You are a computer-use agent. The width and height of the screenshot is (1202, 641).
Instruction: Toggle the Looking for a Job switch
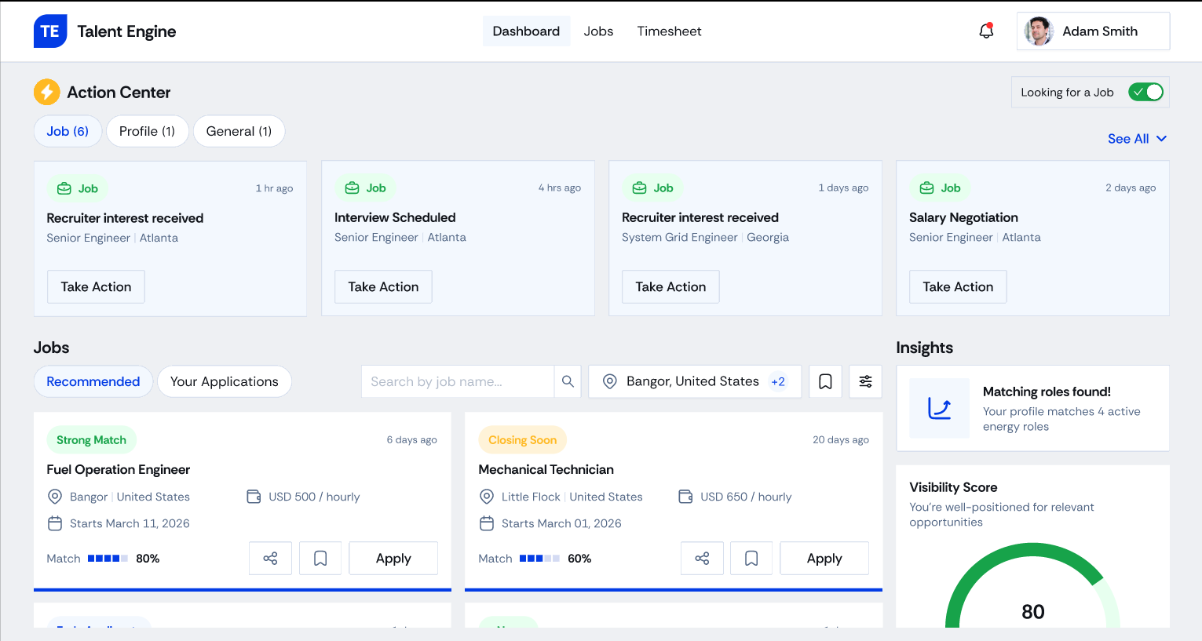click(x=1145, y=92)
